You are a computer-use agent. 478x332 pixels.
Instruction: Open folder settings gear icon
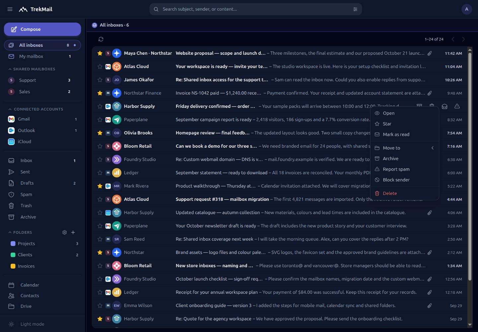(x=64, y=232)
